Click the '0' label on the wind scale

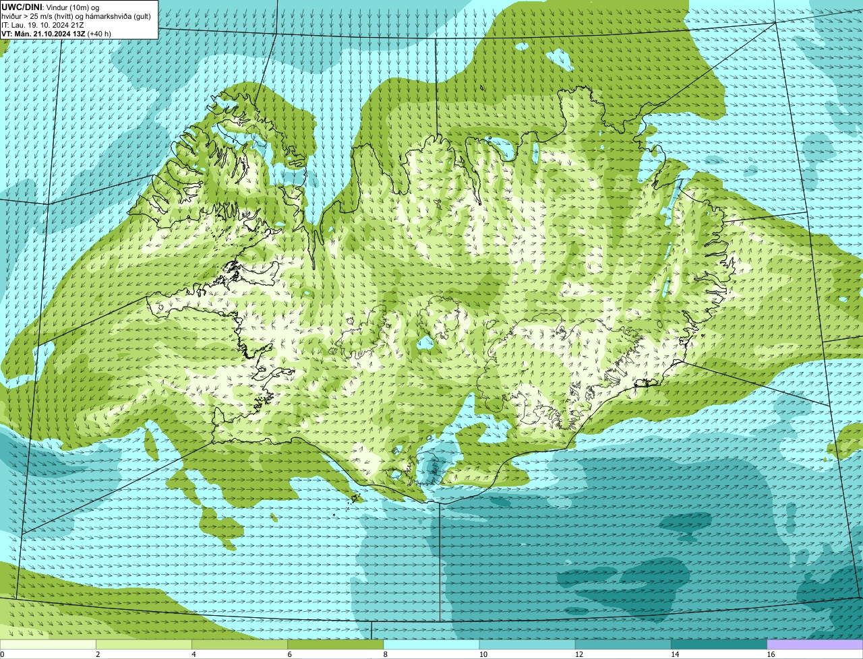click(2, 654)
